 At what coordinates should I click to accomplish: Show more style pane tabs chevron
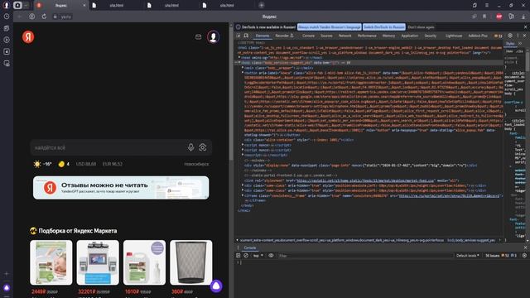[x=520, y=44]
